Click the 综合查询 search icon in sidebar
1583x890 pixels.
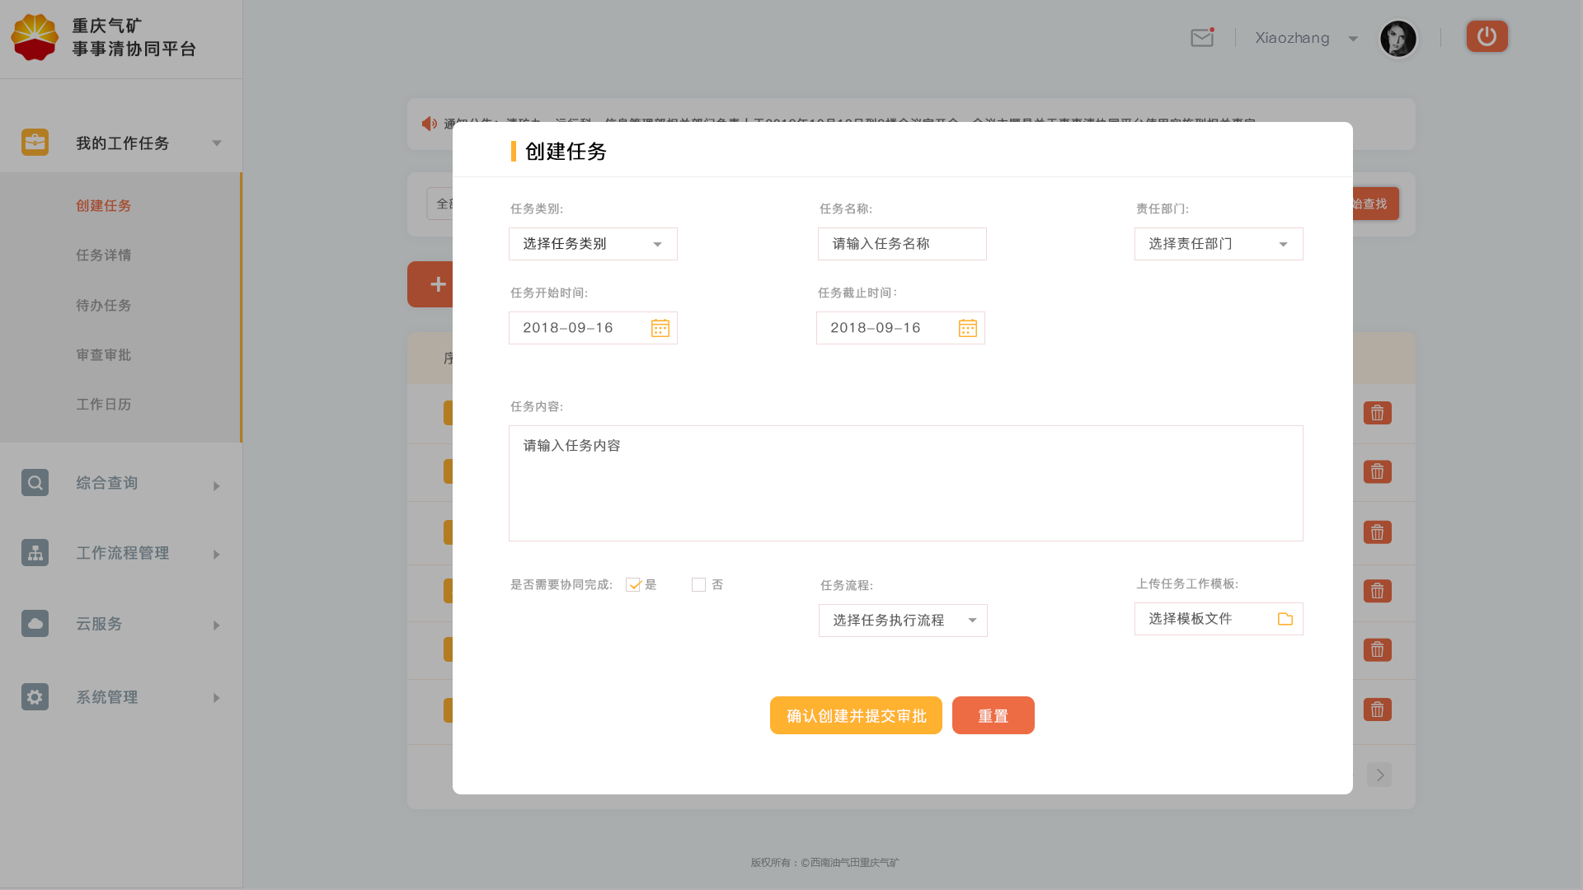point(35,482)
